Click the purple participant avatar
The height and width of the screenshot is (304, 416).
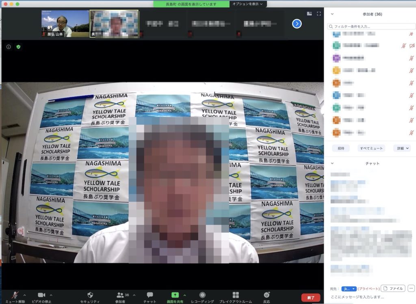[336, 58]
